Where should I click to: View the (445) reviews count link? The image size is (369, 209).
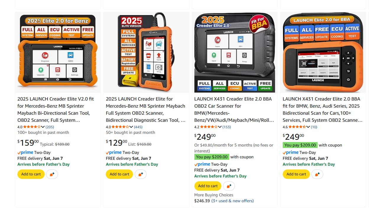tap(138, 127)
